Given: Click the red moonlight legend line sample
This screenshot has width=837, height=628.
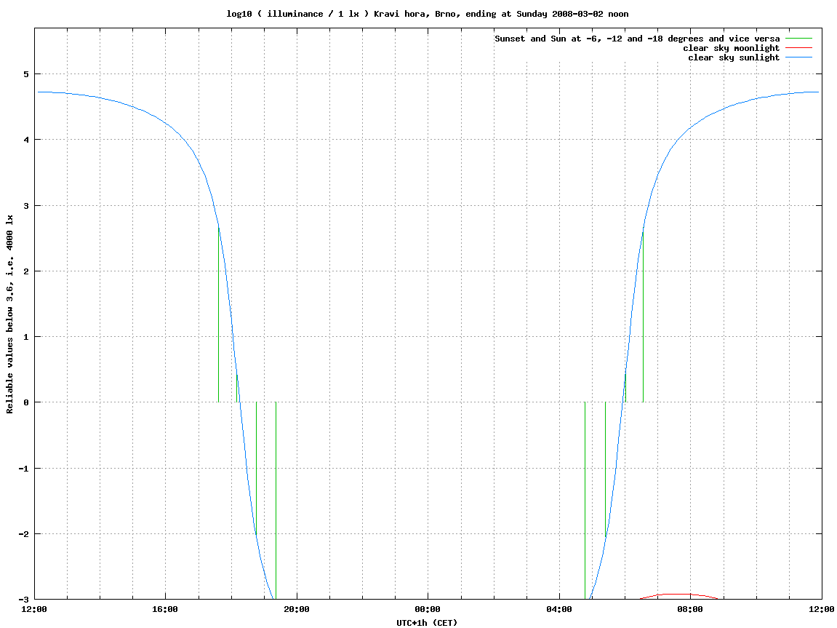Looking at the screenshot, I should point(798,48).
